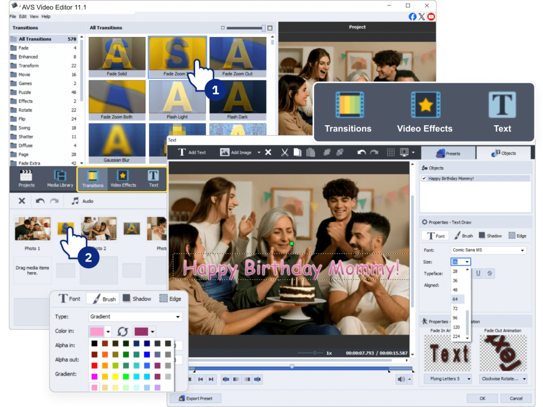543x407 pixels.
Task: Click the Add Text button
Action: tap(192, 152)
